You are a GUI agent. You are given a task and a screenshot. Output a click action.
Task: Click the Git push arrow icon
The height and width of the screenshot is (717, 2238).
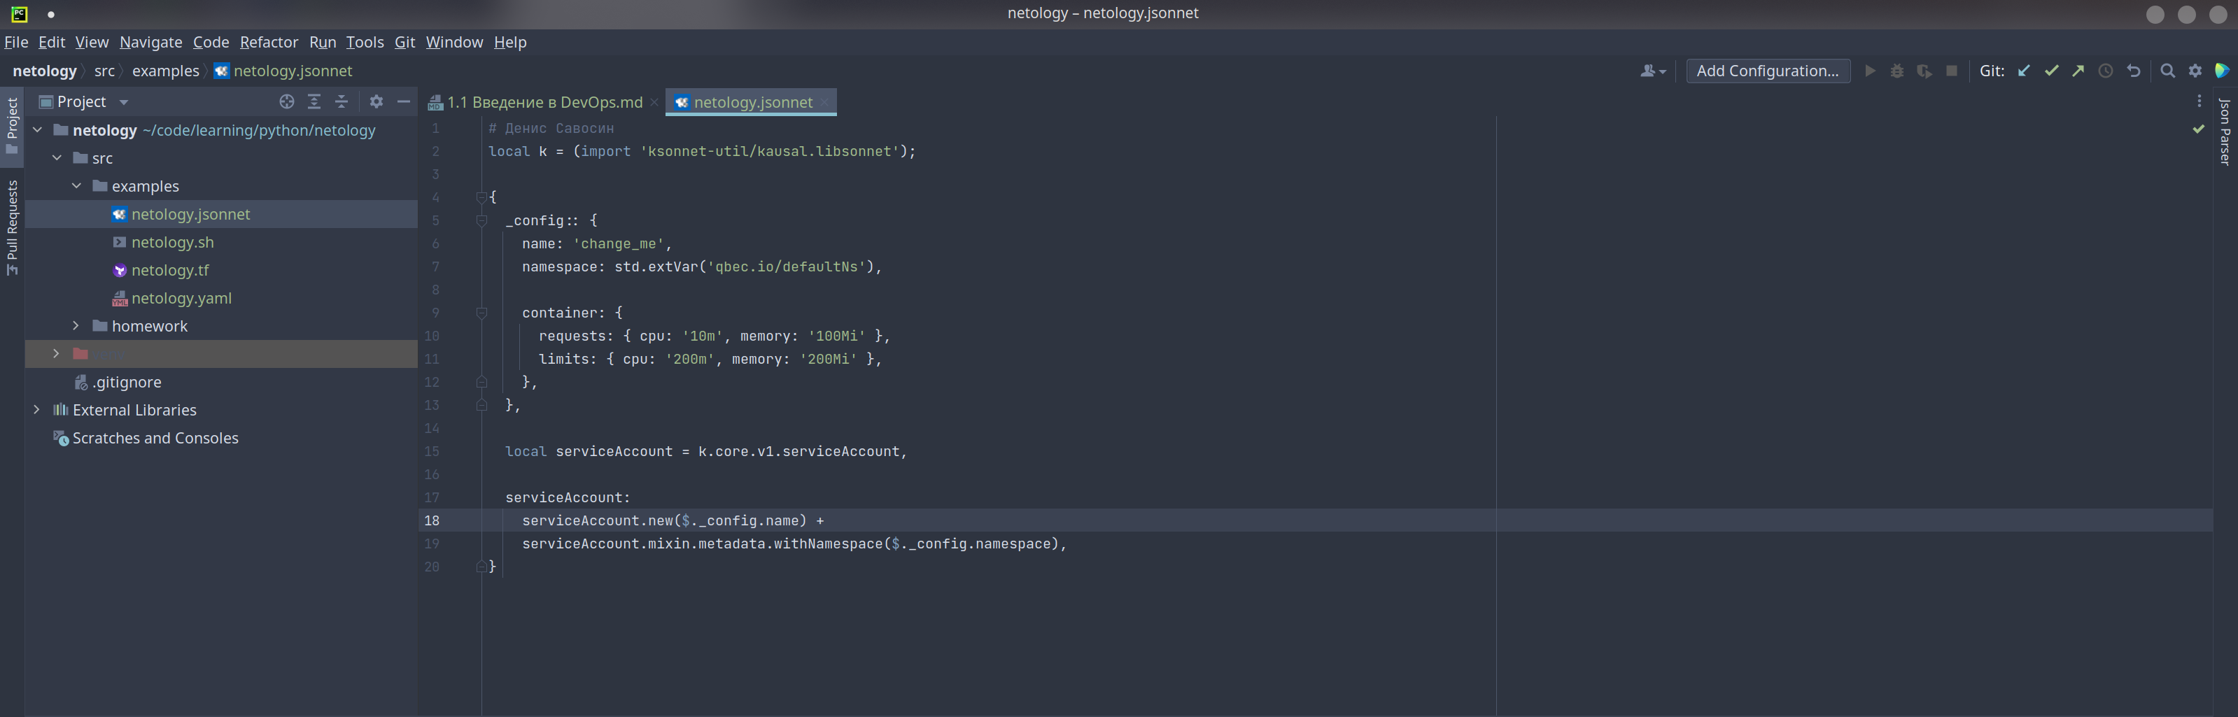click(2078, 71)
